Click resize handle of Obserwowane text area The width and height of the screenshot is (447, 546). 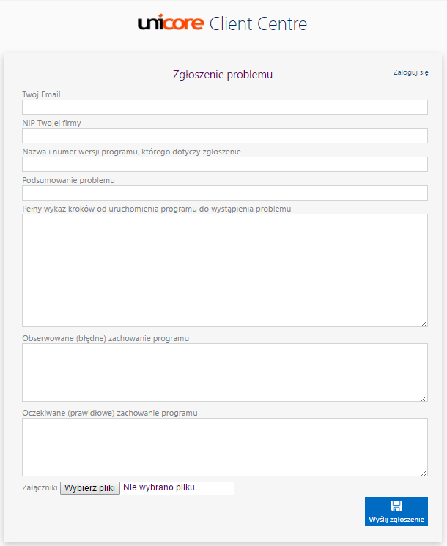click(x=424, y=397)
